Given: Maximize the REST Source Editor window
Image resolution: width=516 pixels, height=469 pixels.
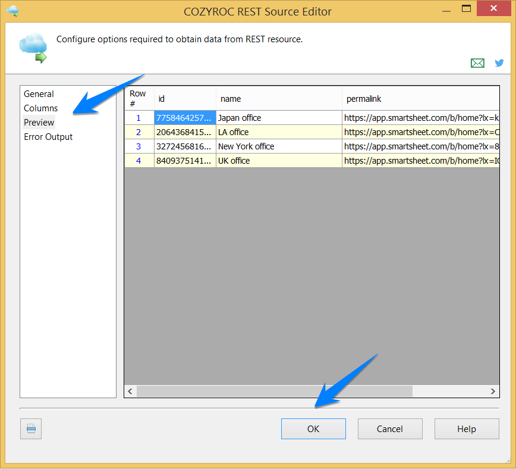Looking at the screenshot, I should (x=466, y=8).
